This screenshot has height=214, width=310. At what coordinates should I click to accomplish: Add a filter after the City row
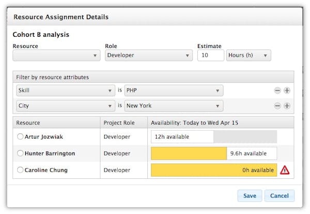(x=287, y=106)
